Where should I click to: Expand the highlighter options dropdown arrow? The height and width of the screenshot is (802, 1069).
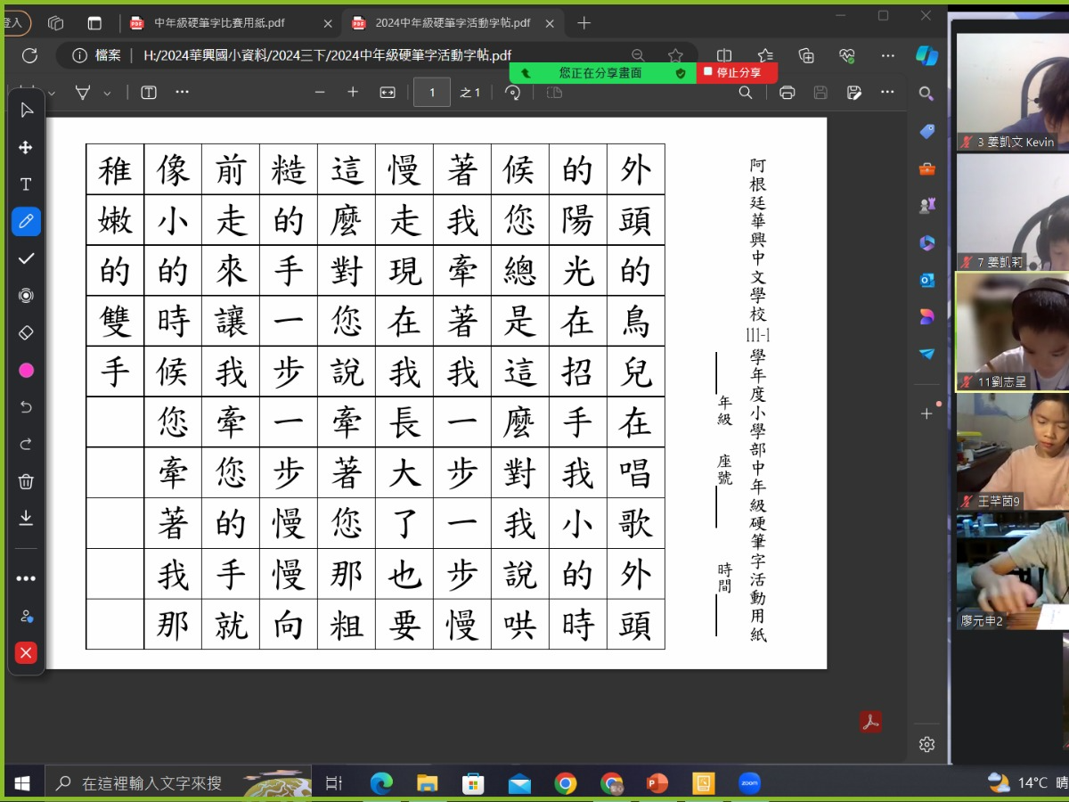108,93
